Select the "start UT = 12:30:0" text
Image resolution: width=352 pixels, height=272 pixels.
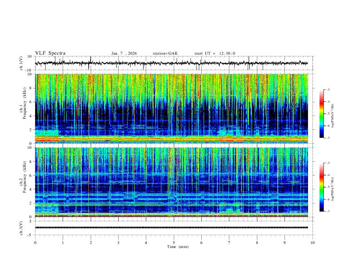point(215,53)
